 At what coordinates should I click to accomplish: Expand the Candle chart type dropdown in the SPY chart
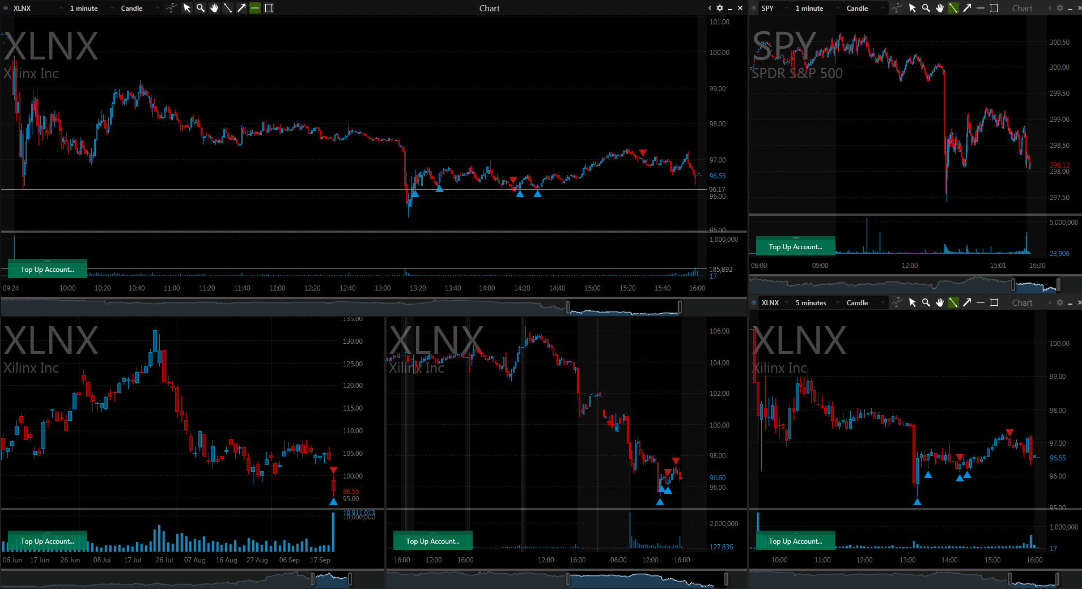click(x=864, y=8)
